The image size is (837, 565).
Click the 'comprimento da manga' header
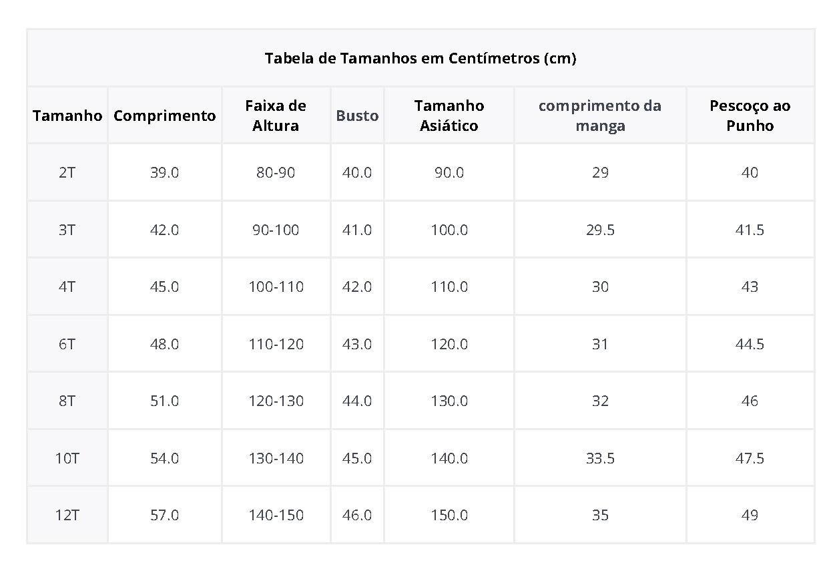coord(600,116)
